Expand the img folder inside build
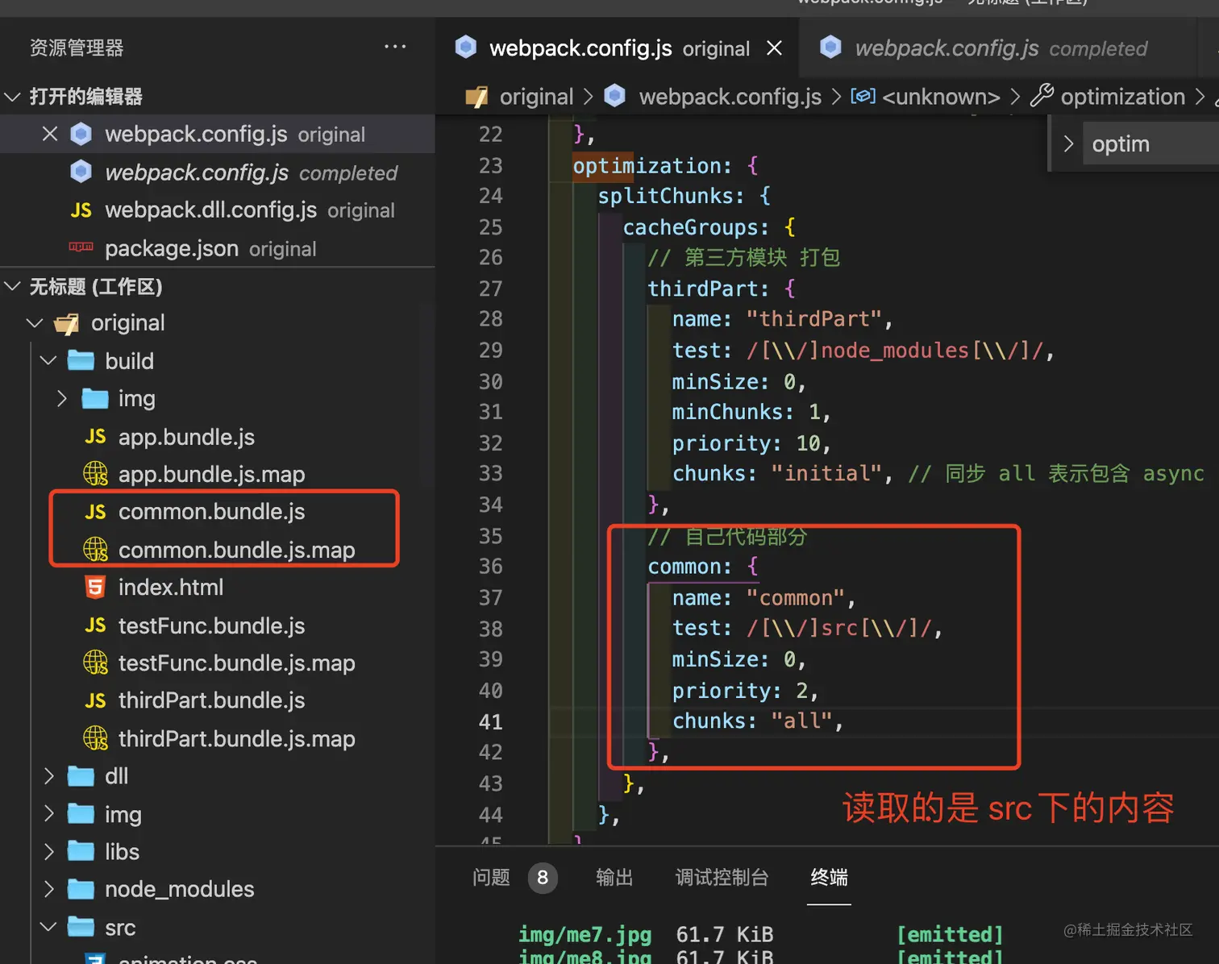 pyautogui.click(x=62, y=398)
